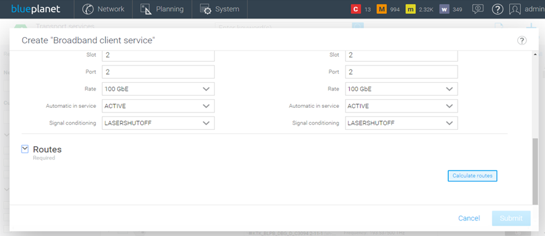Click the admin username label
The image size is (545, 236).
tap(534, 9)
